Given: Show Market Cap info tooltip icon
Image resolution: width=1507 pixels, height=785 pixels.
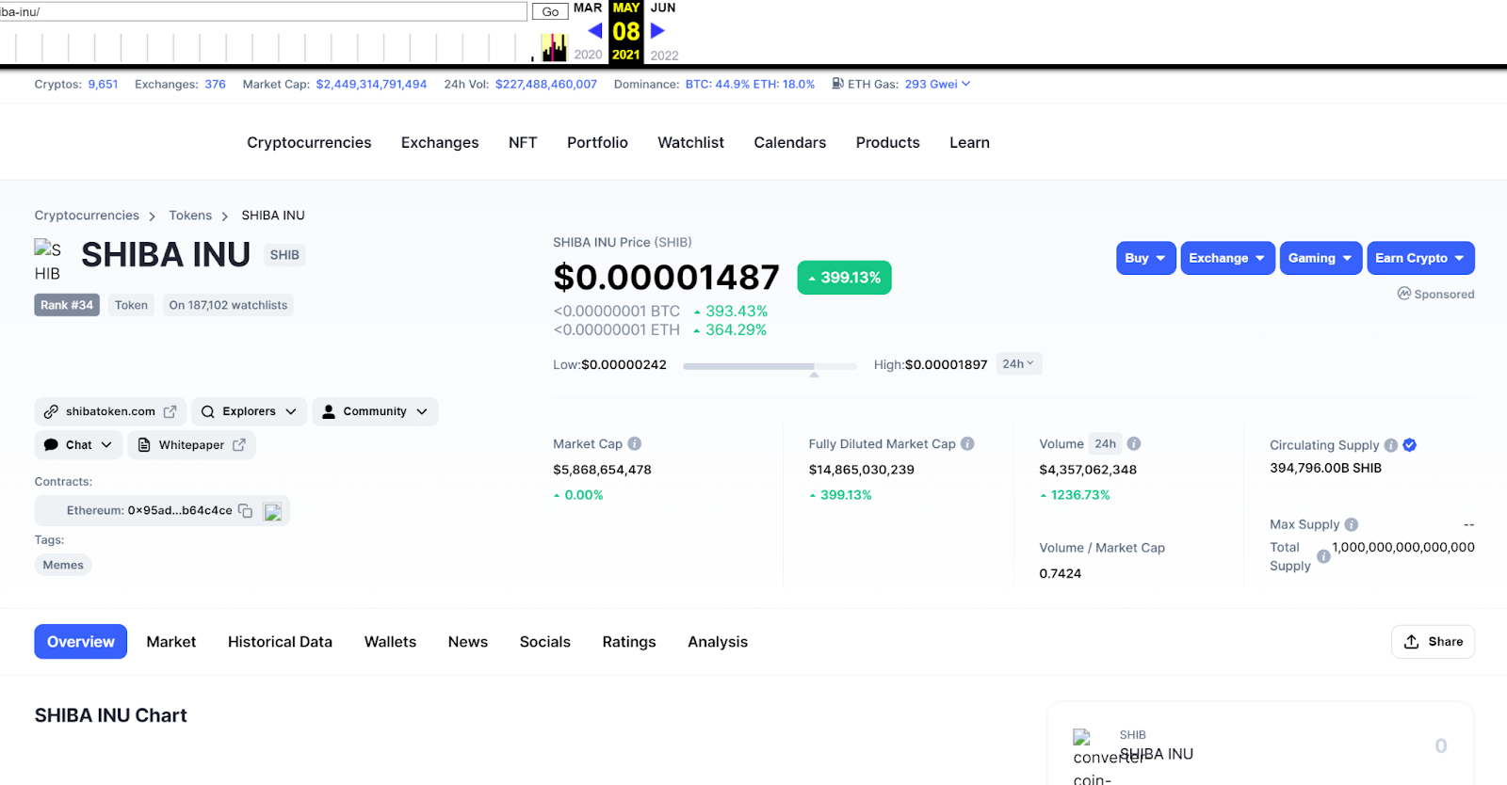Looking at the screenshot, I should point(635,443).
